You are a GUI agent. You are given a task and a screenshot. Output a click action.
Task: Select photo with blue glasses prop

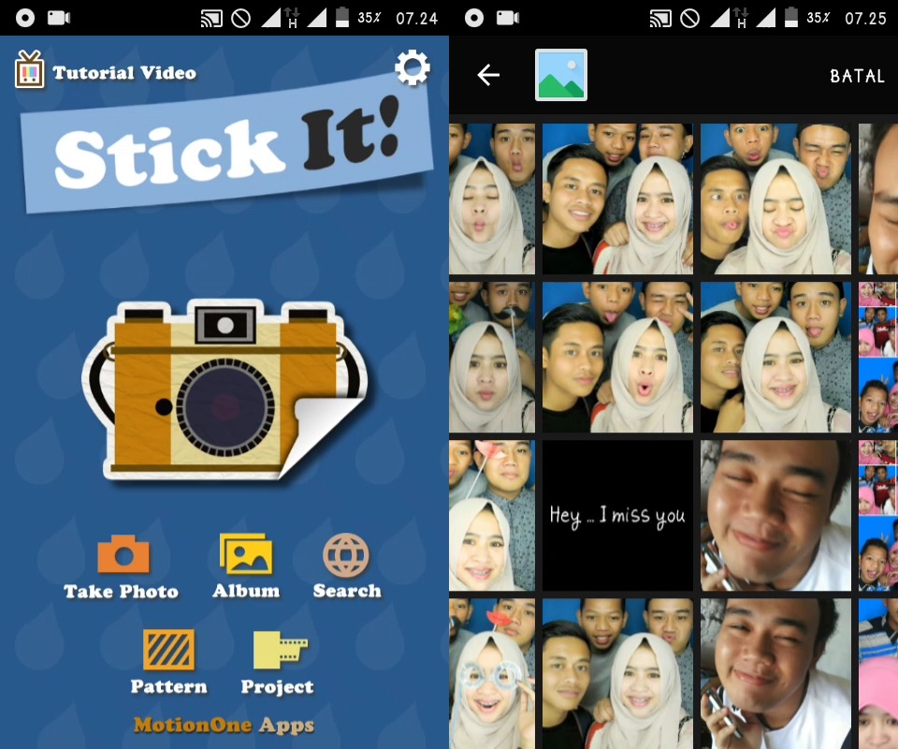[x=492, y=673]
